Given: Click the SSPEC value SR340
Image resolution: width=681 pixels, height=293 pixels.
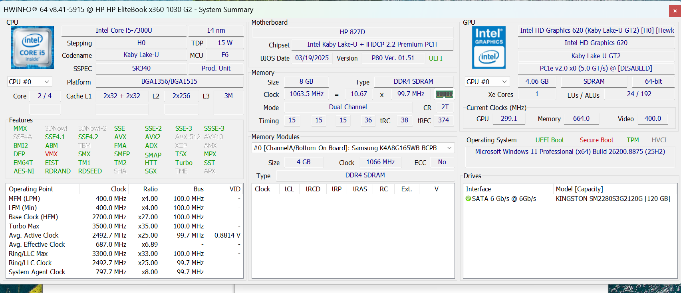Looking at the screenshot, I should 141,69.
